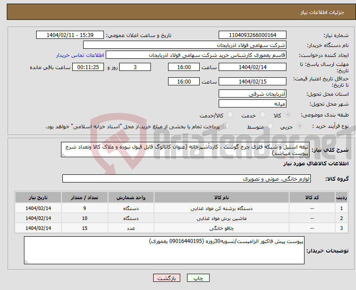This screenshot has height=290, width=356.
Task: Click the announcement date field 1404/02/11 - 15:39
Action: (x=70, y=35)
